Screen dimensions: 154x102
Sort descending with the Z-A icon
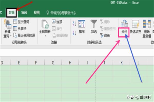[74, 32]
